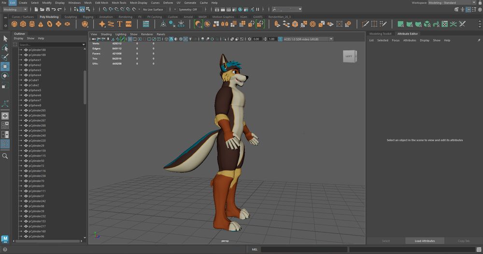
Task: Click the Platonic solid shelf icon
Action: point(85,24)
